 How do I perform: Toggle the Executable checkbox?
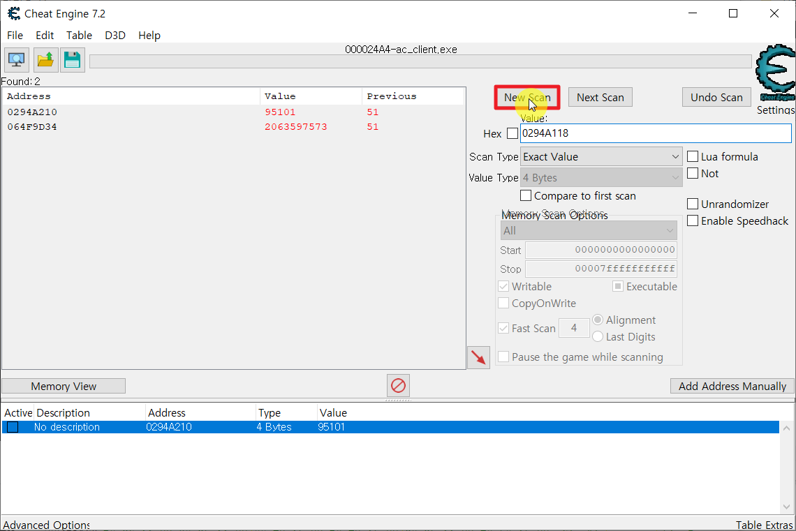(618, 287)
